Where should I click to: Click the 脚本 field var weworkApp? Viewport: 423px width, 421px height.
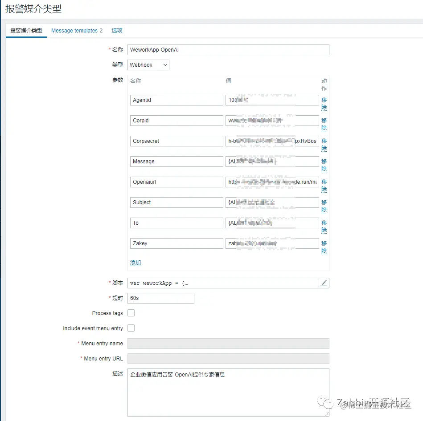pyautogui.click(x=223, y=283)
